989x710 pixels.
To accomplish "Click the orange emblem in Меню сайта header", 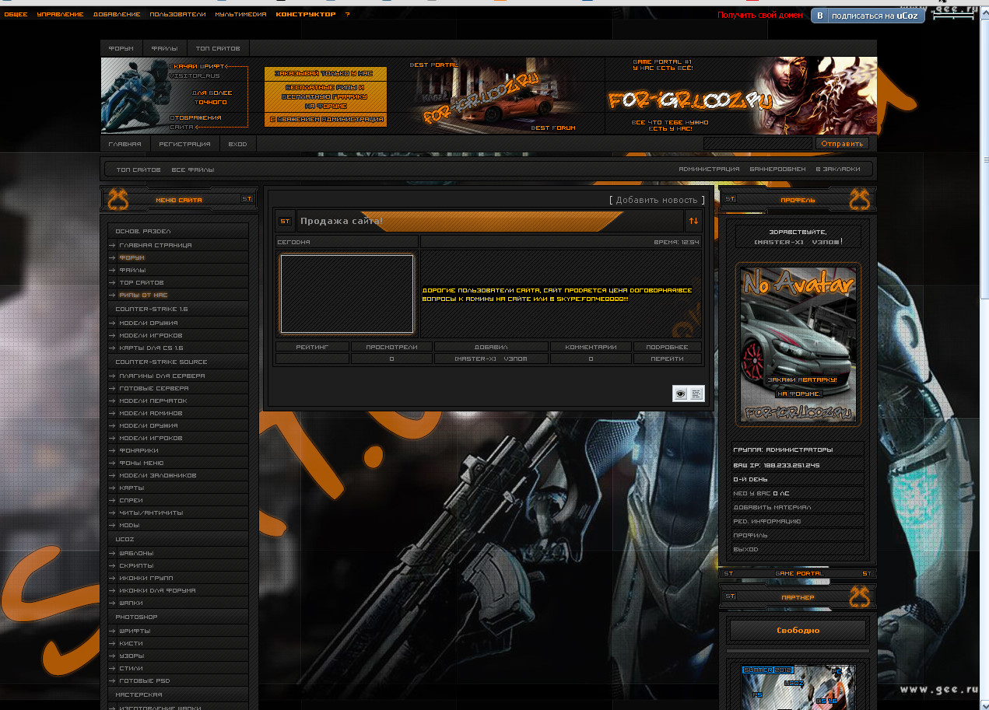I will point(117,200).
